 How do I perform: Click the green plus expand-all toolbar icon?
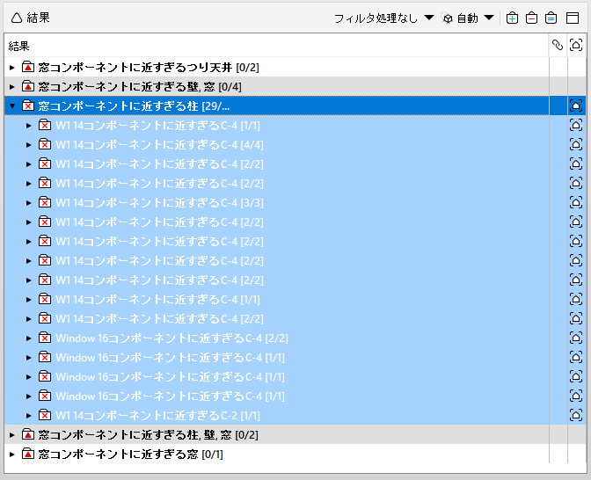pyautogui.click(x=512, y=18)
